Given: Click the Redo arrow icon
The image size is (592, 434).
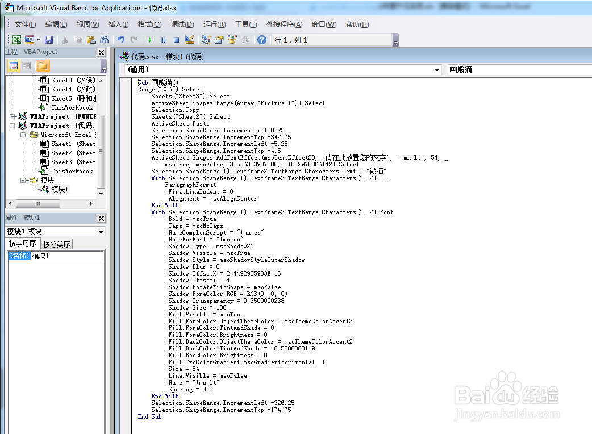Looking at the screenshot, I should [x=134, y=40].
